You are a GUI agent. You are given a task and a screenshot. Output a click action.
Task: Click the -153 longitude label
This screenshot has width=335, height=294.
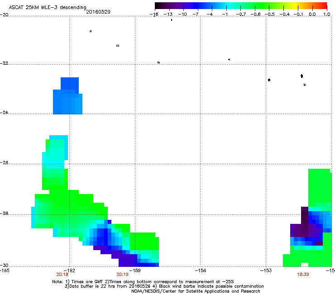(266, 270)
